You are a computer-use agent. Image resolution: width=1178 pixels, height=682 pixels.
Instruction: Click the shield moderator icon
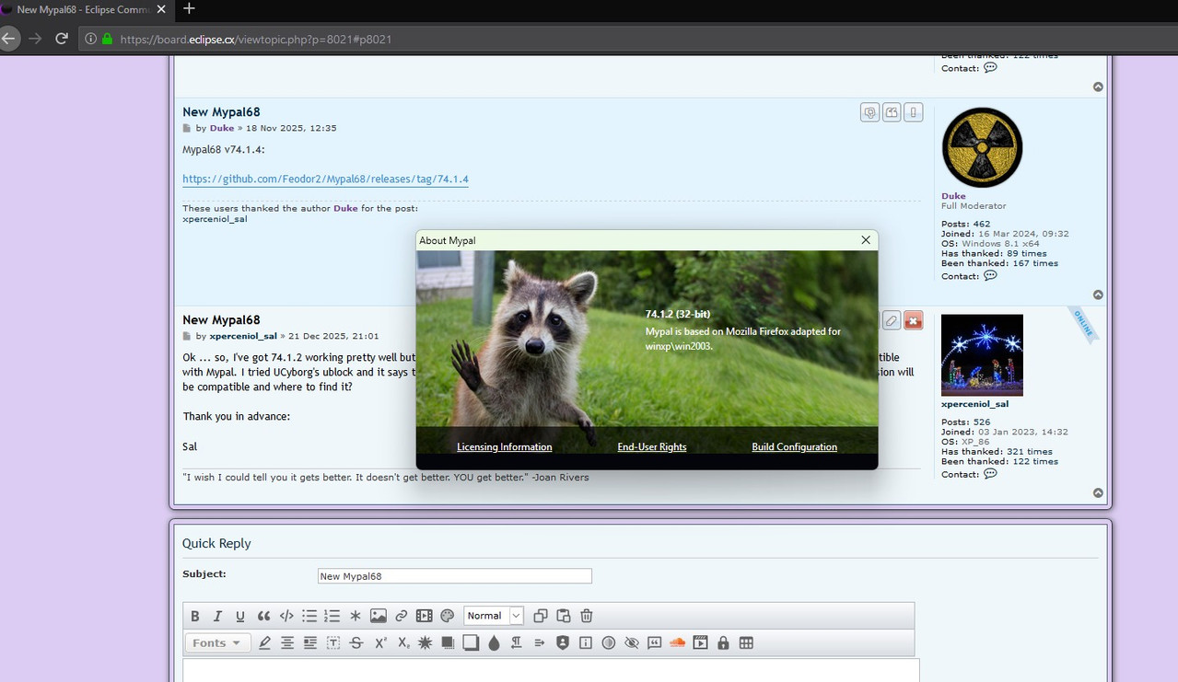click(x=563, y=642)
